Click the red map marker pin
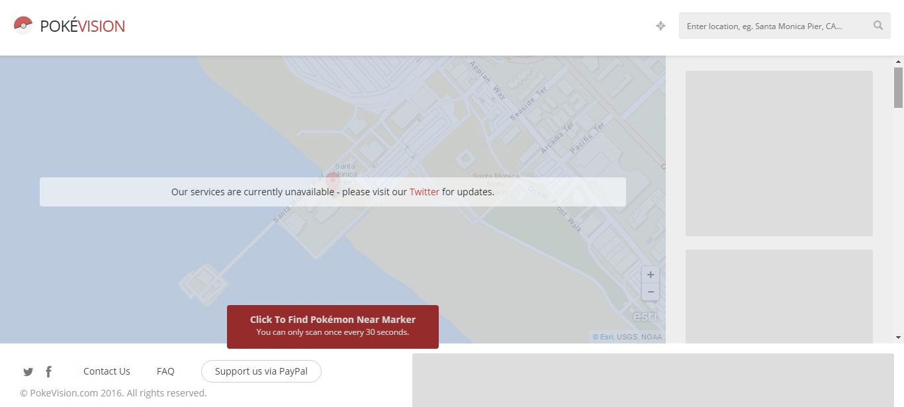The height and width of the screenshot is (407, 904). coord(333,180)
